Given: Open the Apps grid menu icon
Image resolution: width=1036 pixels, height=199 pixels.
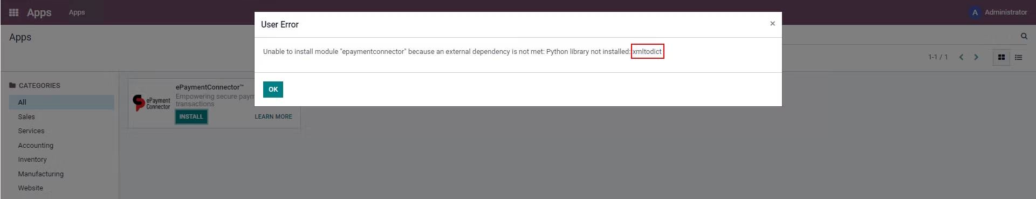Looking at the screenshot, I should (14, 12).
